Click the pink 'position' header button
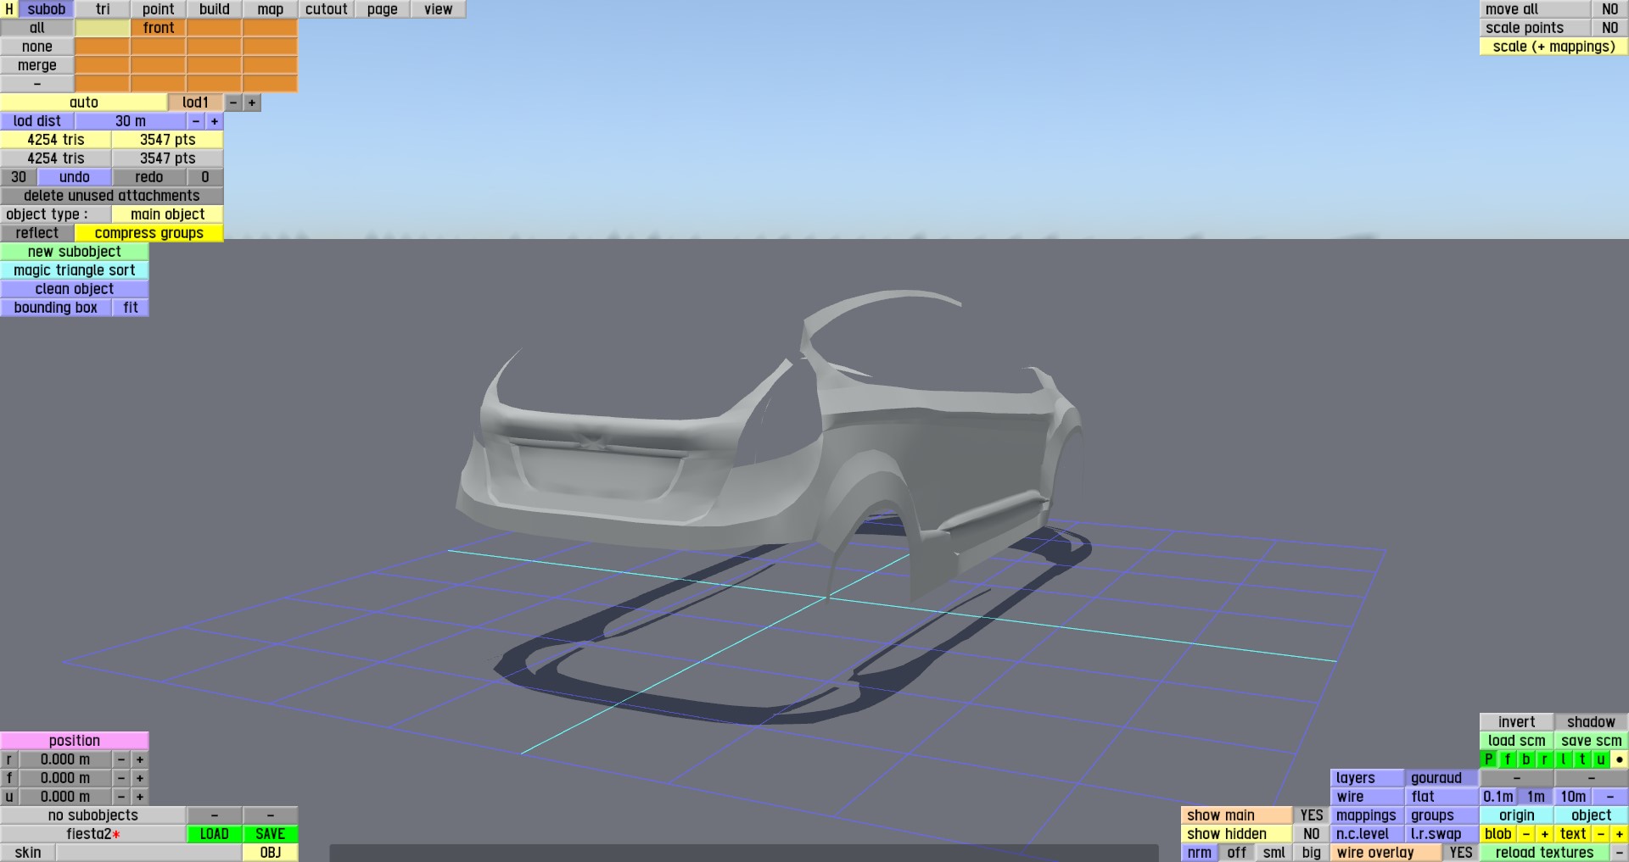 pyautogui.click(x=75, y=741)
